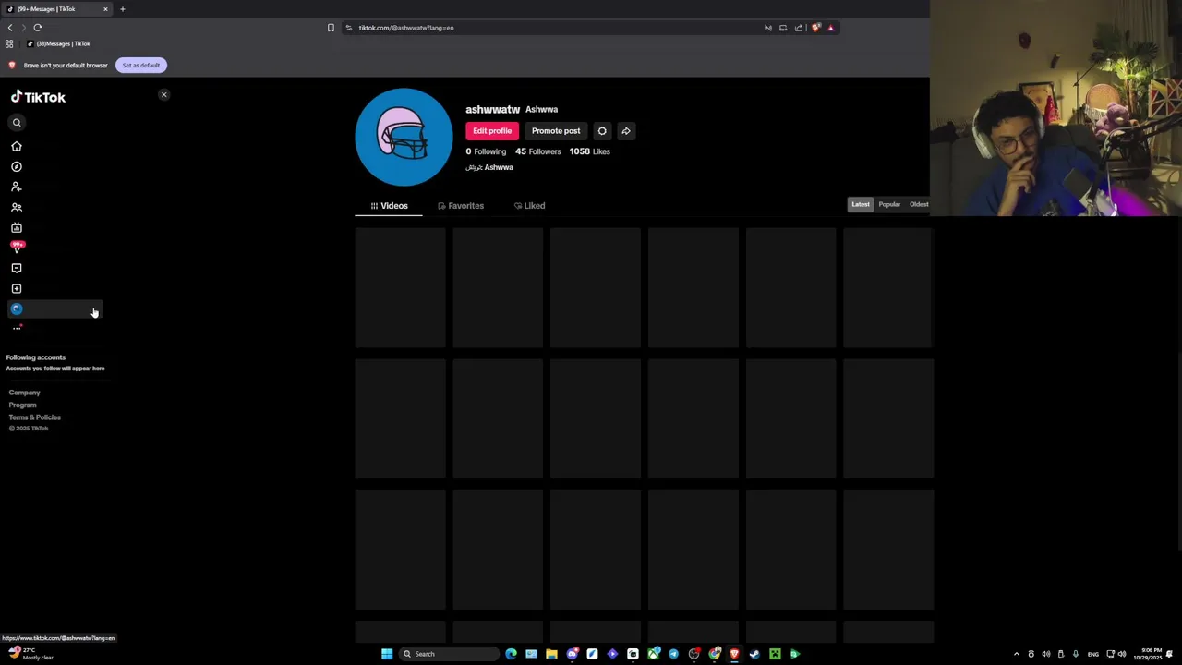
Task: Open the Messages | TikTok bookmark
Action: point(58,43)
